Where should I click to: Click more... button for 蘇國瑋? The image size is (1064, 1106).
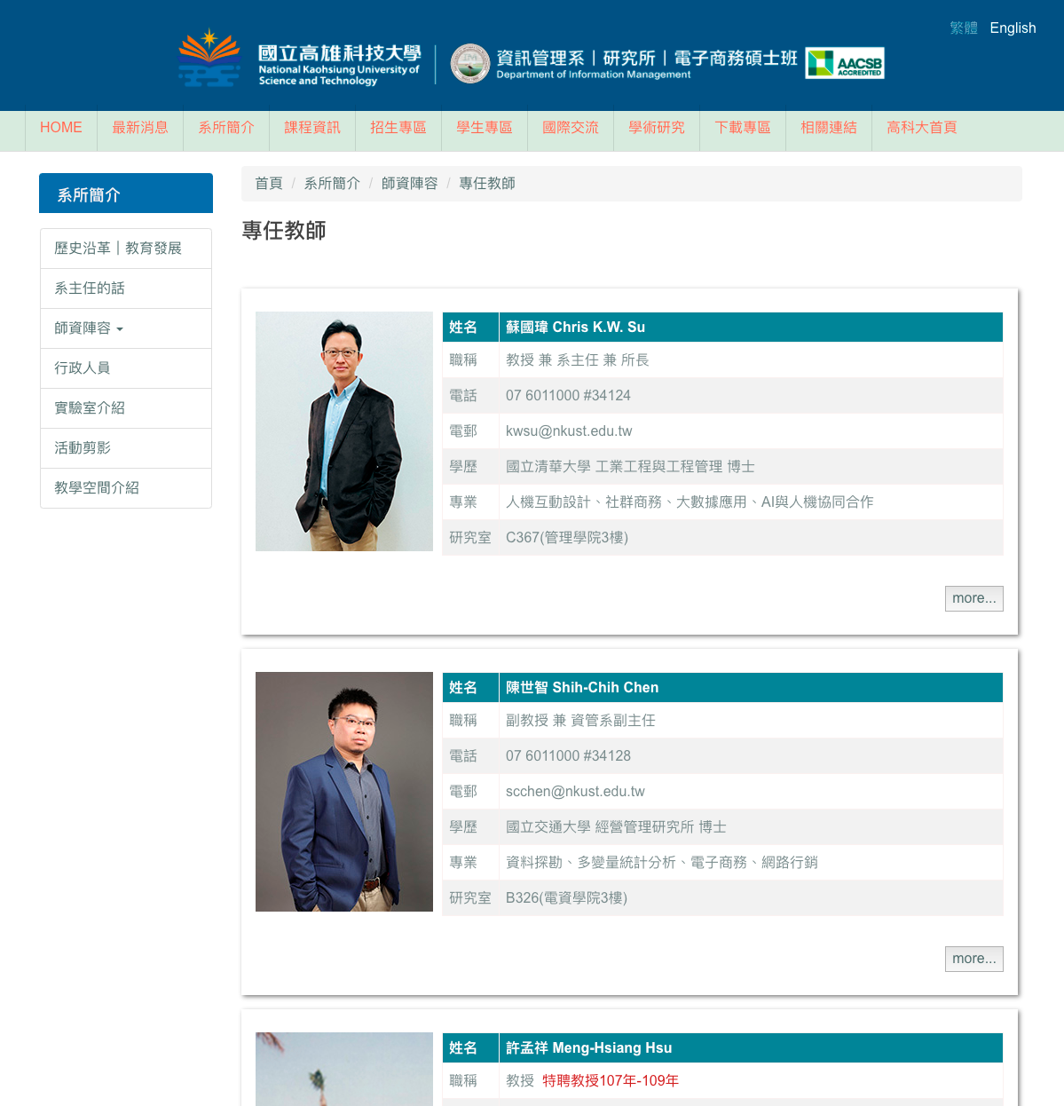[974, 598]
